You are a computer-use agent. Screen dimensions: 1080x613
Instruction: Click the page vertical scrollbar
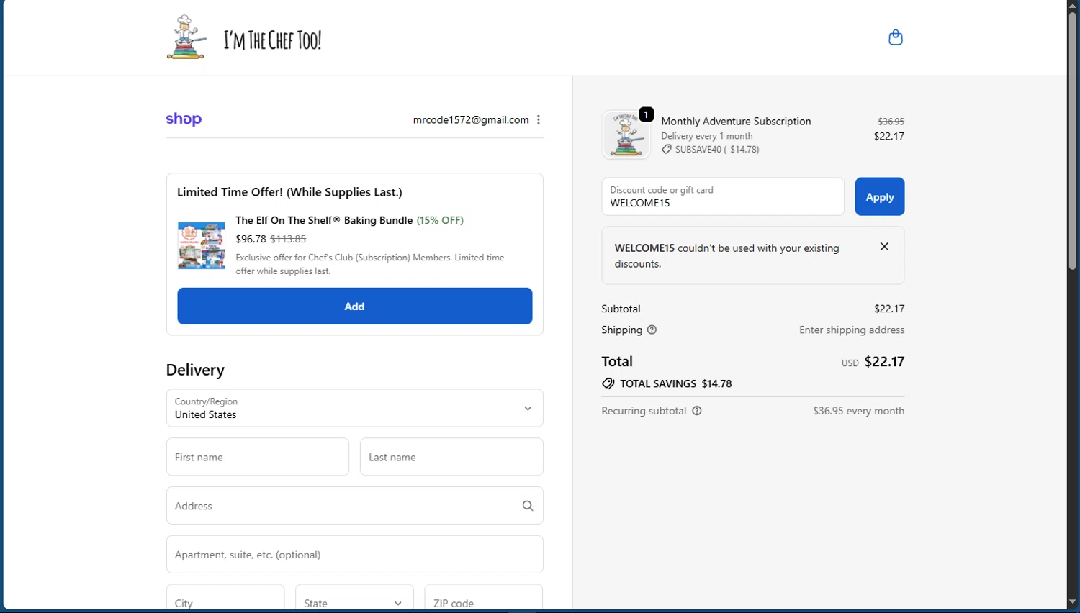pos(1073,140)
